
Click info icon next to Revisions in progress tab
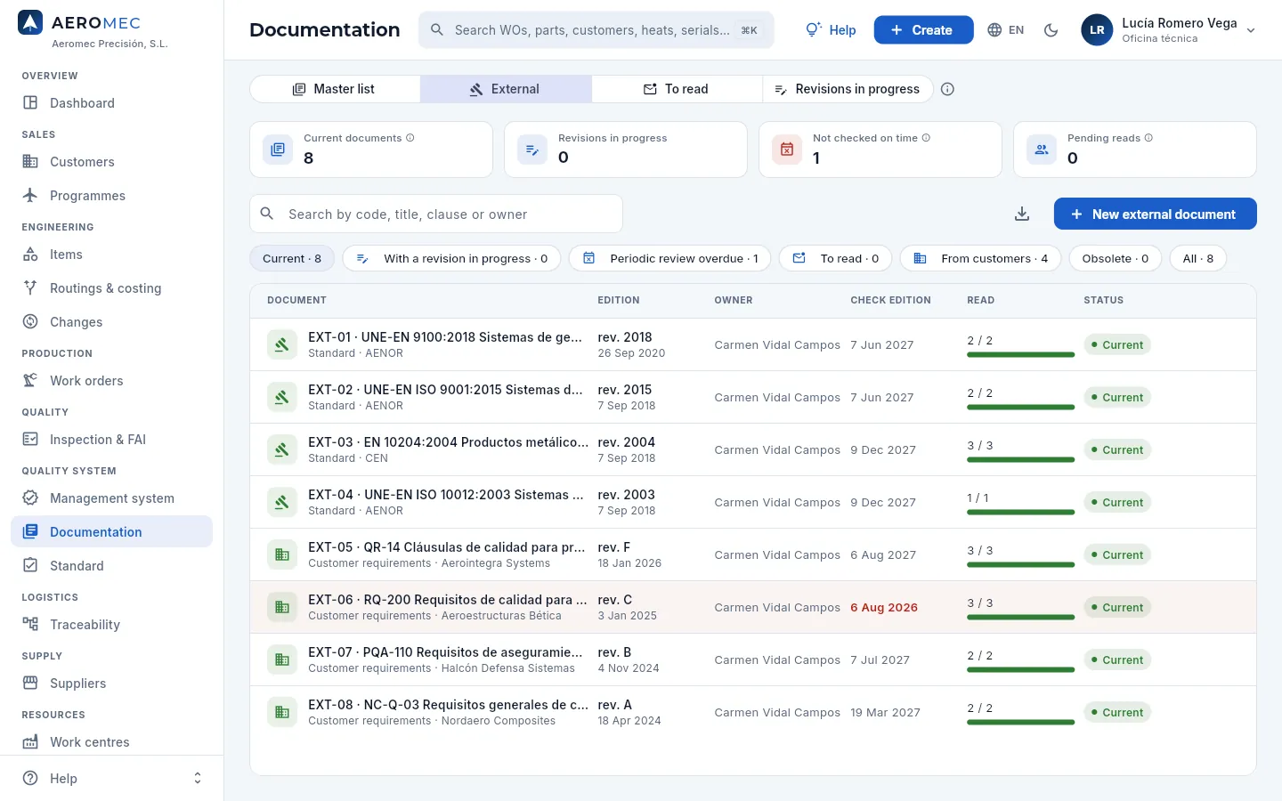click(947, 89)
